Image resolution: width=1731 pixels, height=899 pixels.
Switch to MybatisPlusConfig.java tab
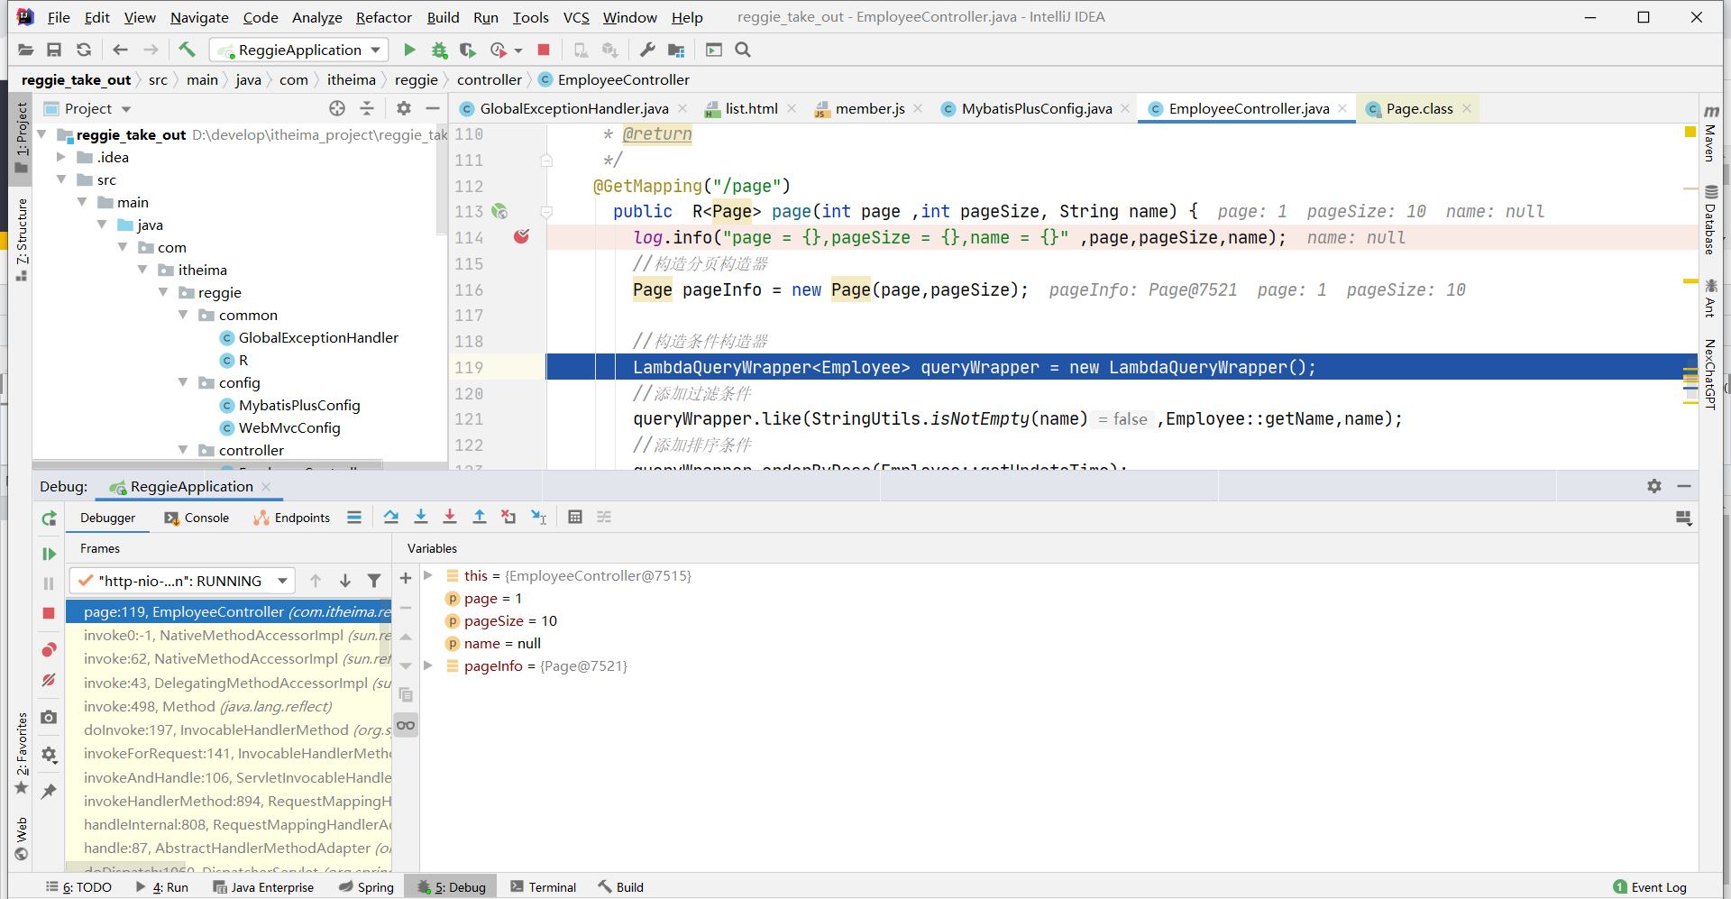1037,108
